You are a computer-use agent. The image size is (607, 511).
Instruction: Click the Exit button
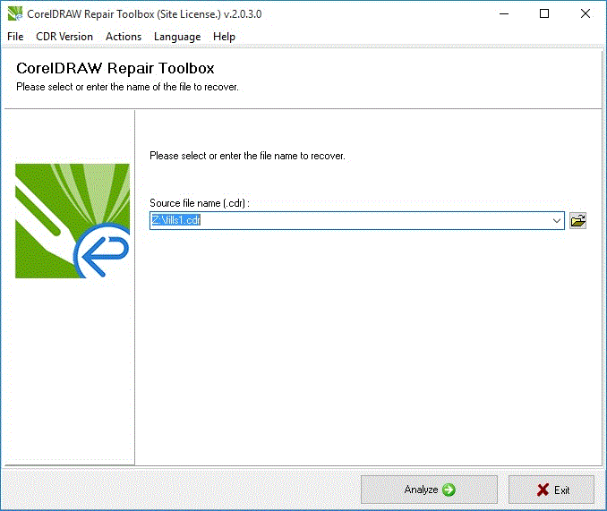pyautogui.click(x=551, y=490)
